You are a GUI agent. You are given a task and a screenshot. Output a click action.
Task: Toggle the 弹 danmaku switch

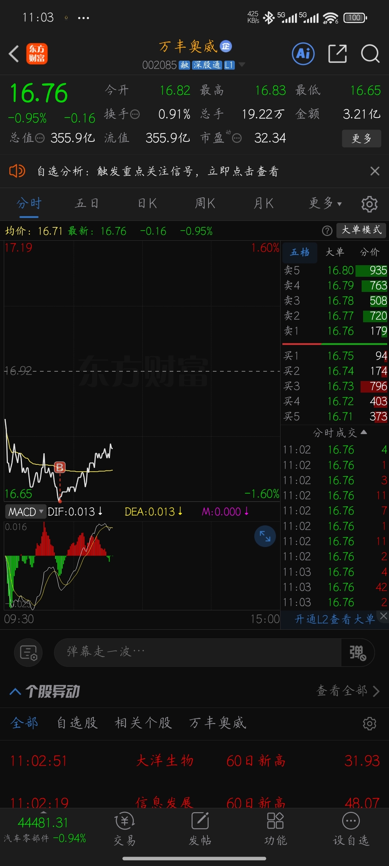[358, 652]
